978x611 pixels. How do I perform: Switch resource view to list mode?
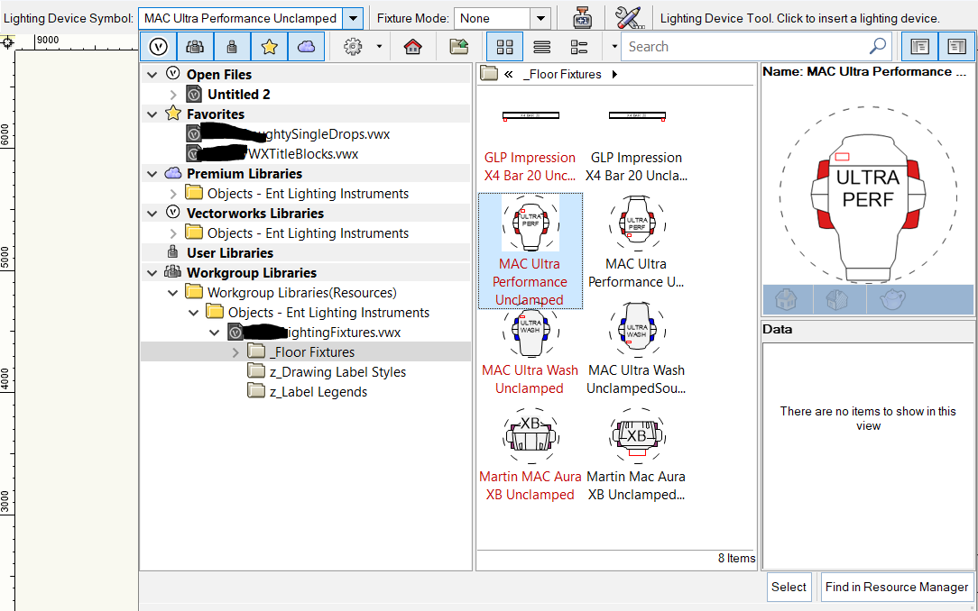(541, 47)
